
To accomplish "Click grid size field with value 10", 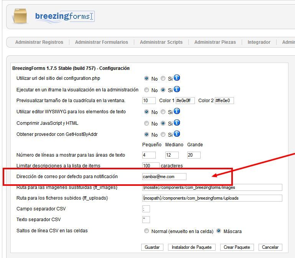I will coord(149,101).
